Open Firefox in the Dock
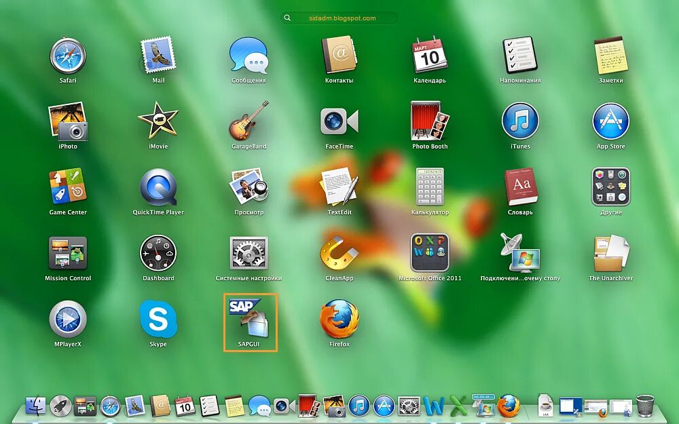679x424 pixels. pyautogui.click(x=509, y=406)
